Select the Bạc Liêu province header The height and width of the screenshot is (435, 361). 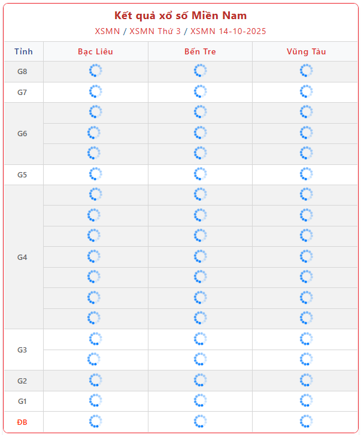pyautogui.click(x=95, y=51)
